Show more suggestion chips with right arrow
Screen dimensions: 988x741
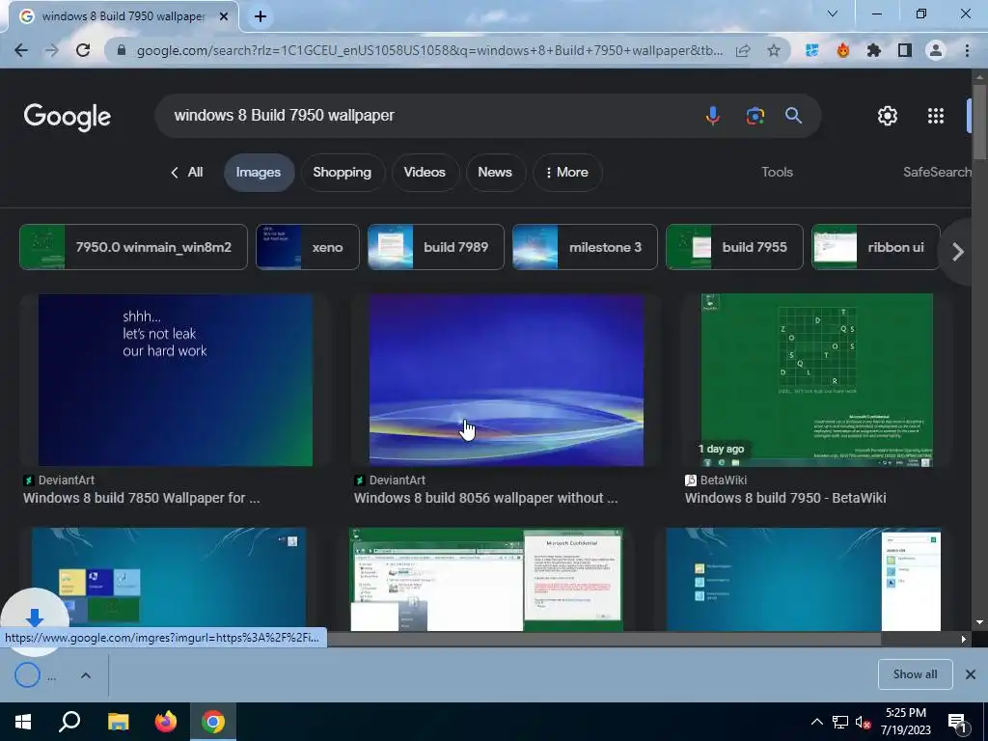tap(958, 252)
